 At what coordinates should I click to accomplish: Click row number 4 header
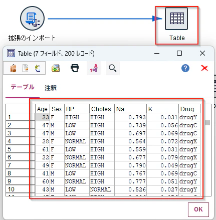21,141
